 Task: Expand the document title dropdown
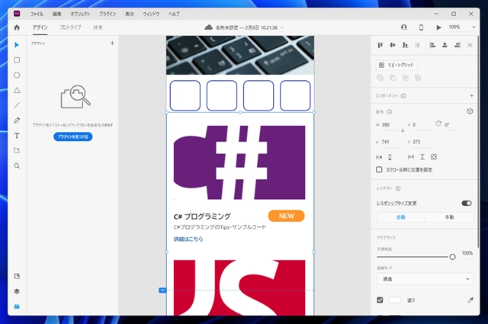pos(282,27)
